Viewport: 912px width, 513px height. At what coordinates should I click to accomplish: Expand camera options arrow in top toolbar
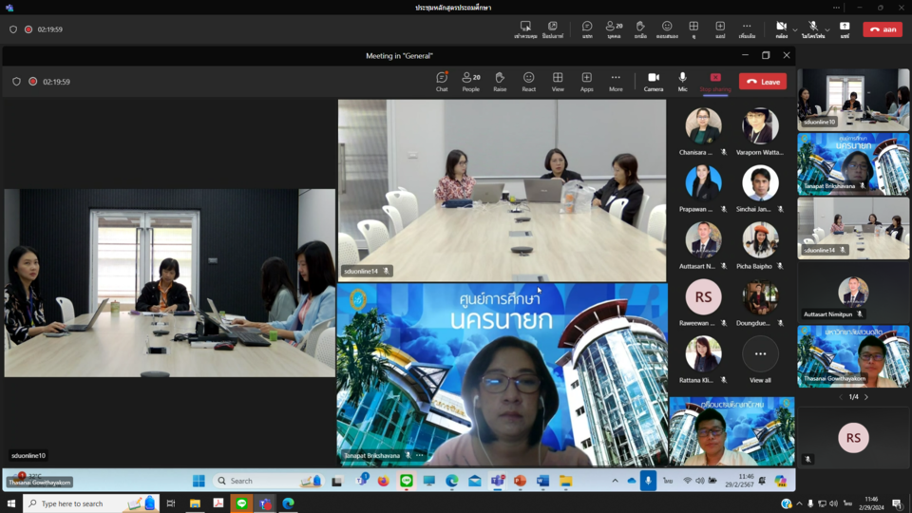(795, 29)
